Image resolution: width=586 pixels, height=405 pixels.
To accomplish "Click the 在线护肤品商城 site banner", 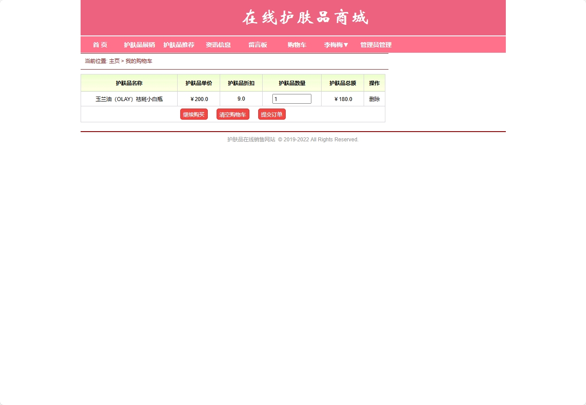I will (305, 18).
